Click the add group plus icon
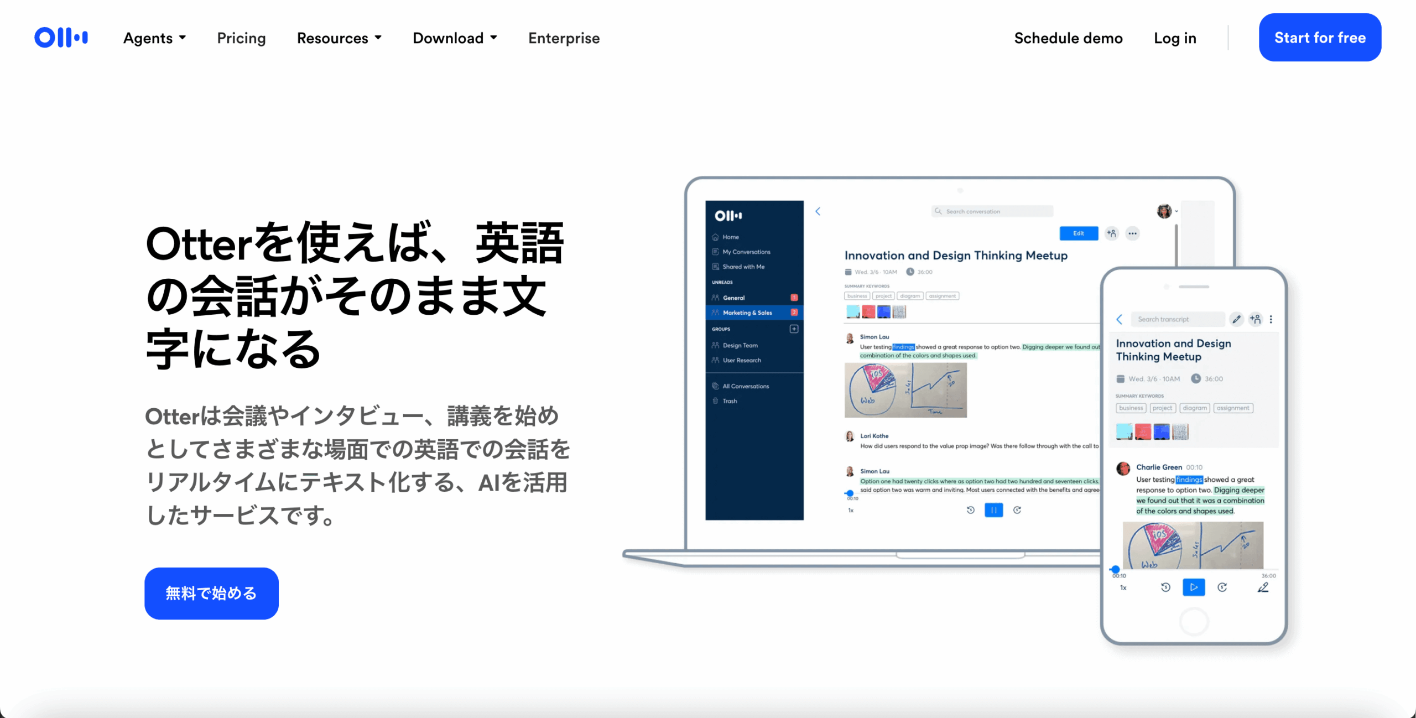Screen dimensions: 1416x718 pos(794,329)
